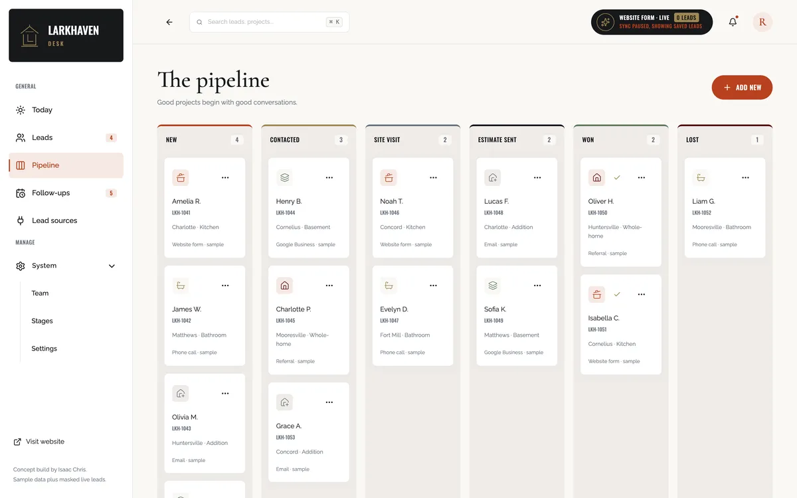This screenshot has height=498, width=797.
Task: Click the layers icon on Sofia K. card
Action: tap(493, 286)
